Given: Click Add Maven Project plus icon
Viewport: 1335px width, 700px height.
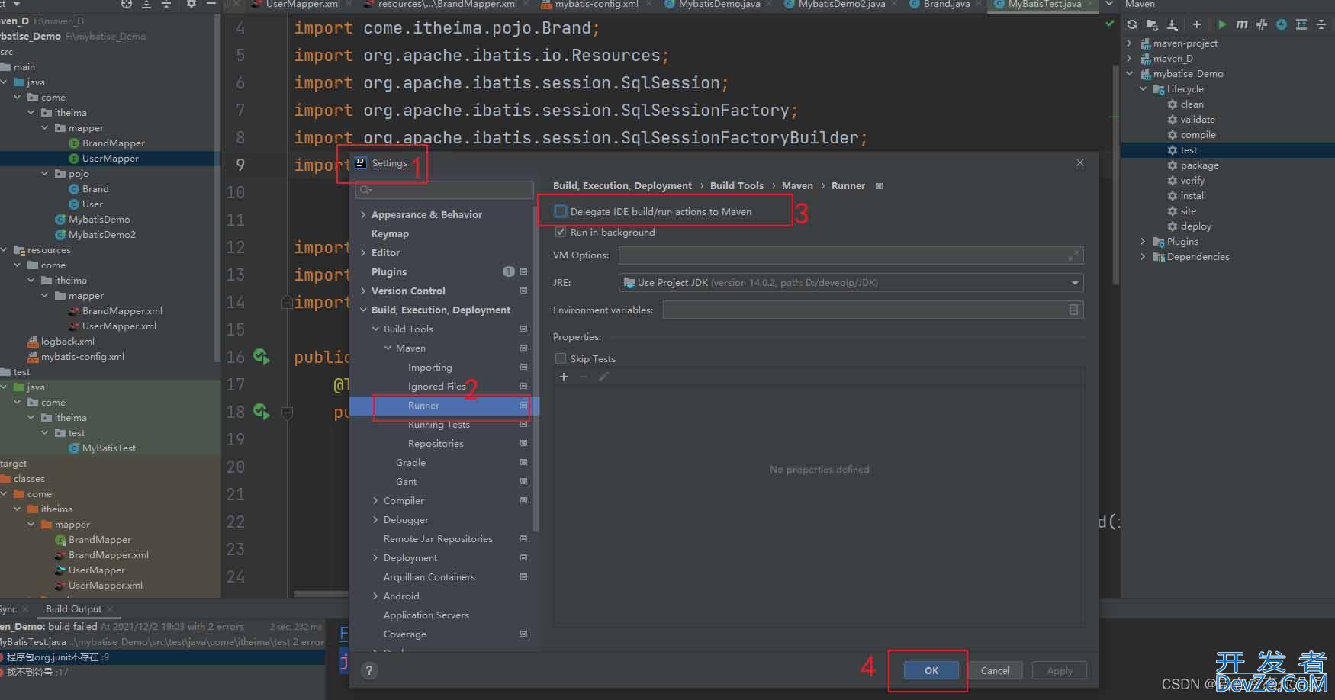Looking at the screenshot, I should point(1197,24).
